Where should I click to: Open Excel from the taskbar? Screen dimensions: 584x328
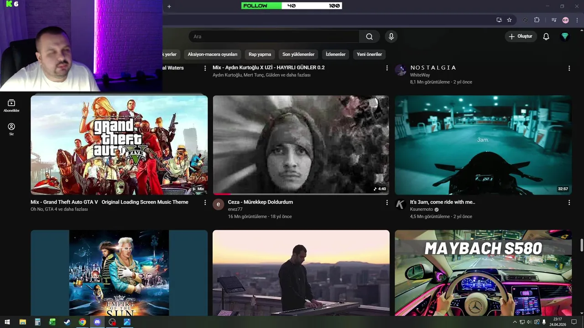[x=52, y=322]
